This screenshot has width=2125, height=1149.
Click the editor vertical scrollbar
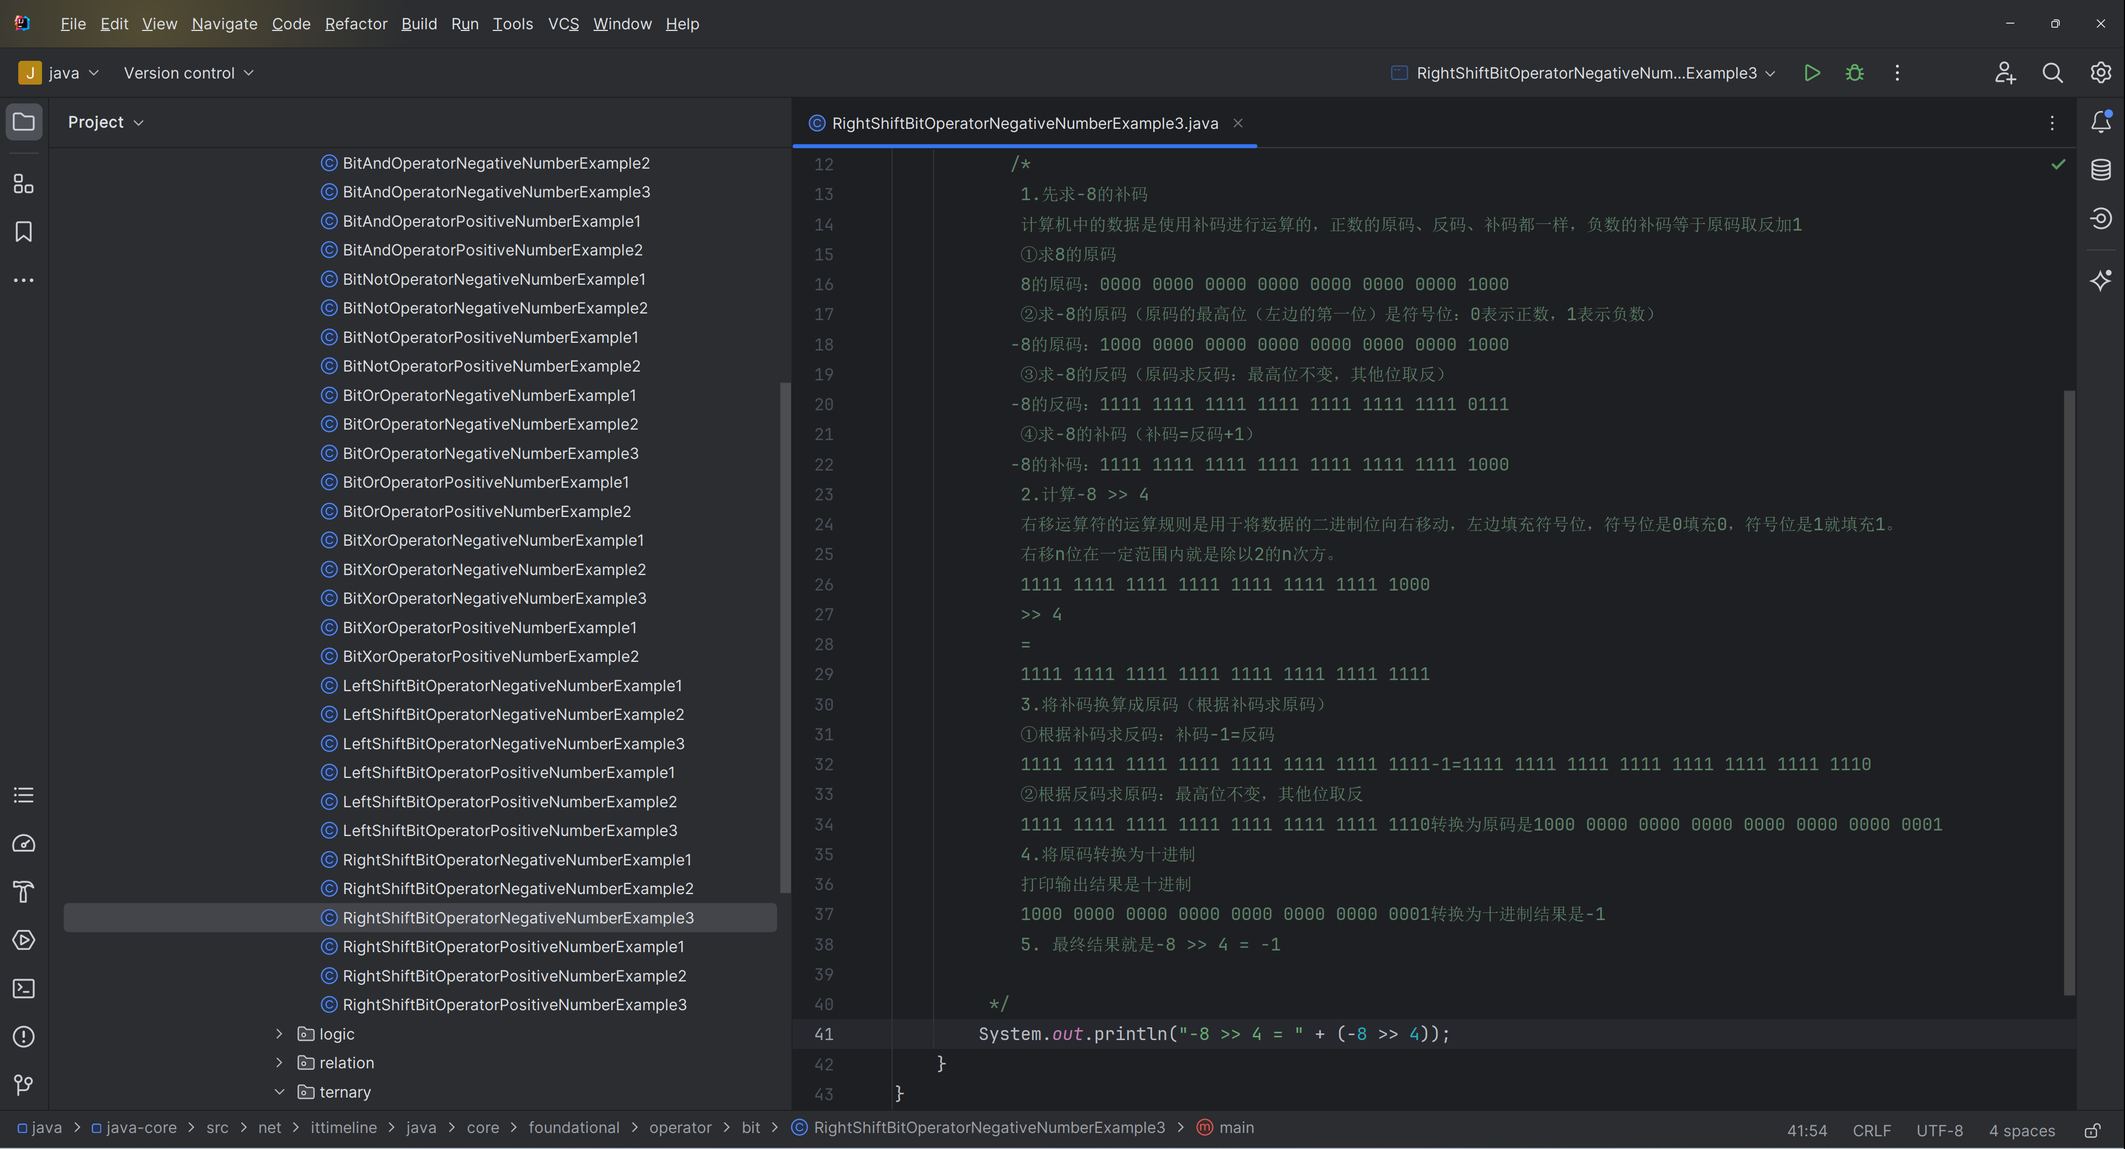[x=2069, y=693]
